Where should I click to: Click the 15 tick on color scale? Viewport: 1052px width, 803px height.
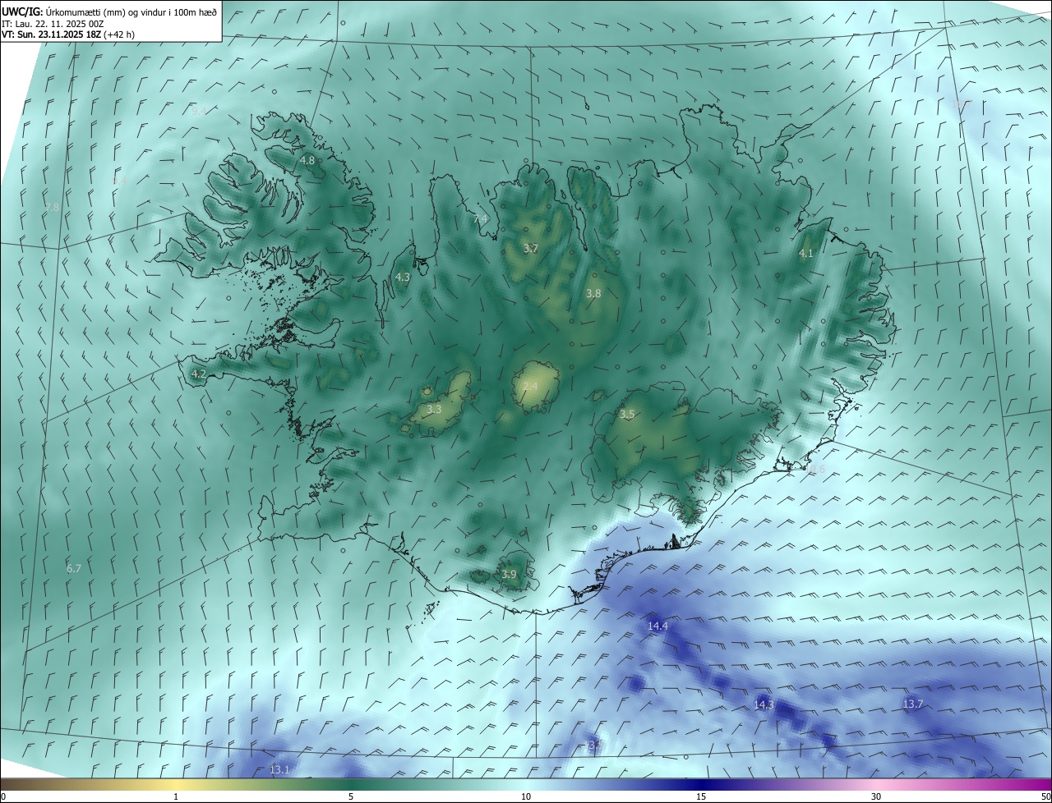tap(701, 796)
